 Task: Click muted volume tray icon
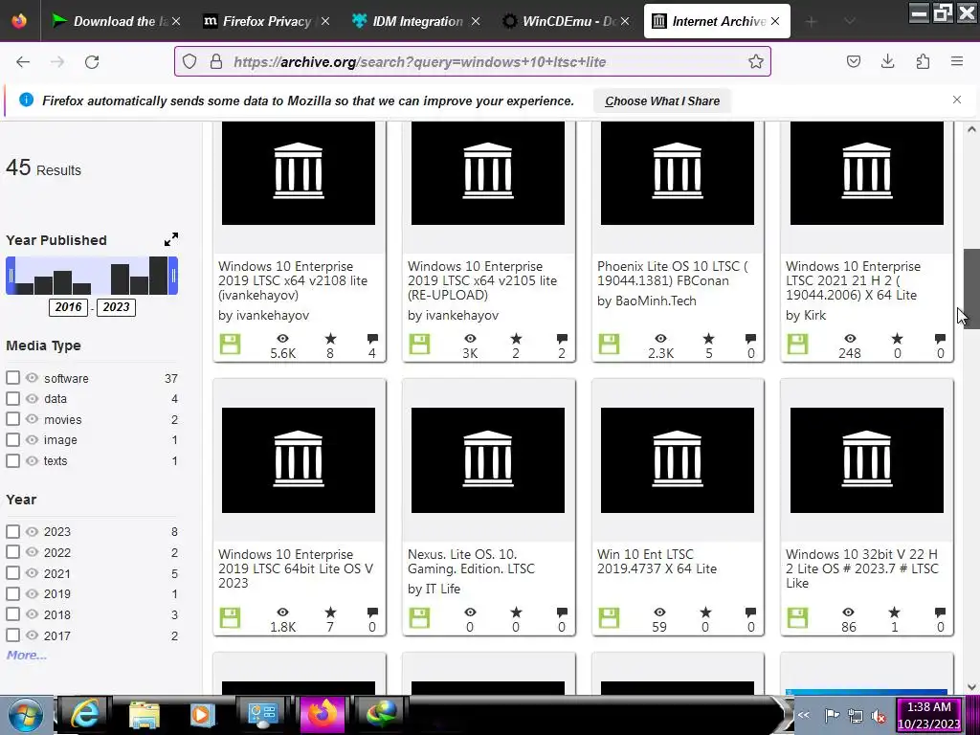[879, 716]
